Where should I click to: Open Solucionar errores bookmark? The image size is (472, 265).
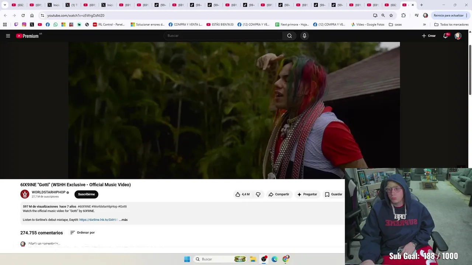[147, 25]
